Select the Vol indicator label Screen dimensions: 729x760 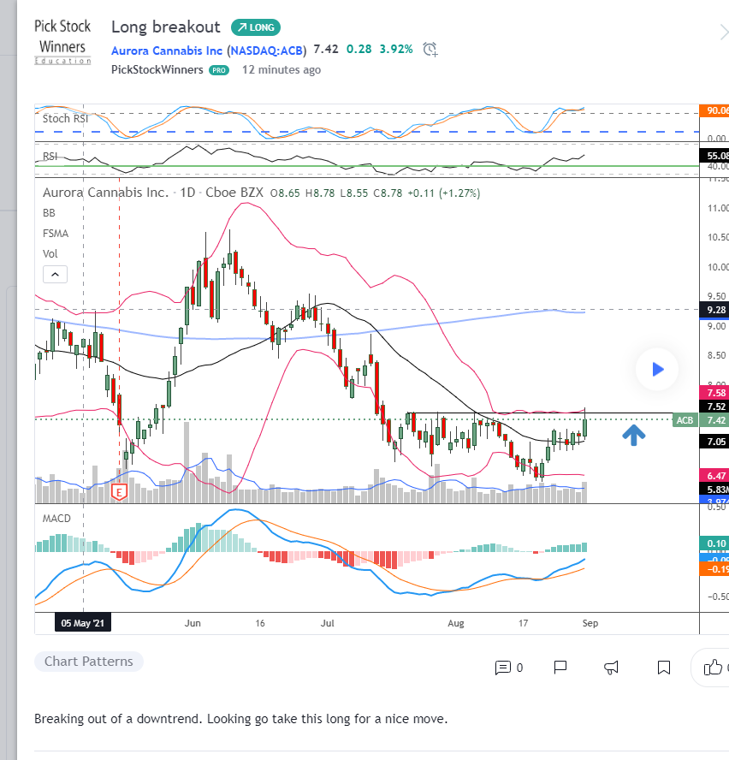51,253
